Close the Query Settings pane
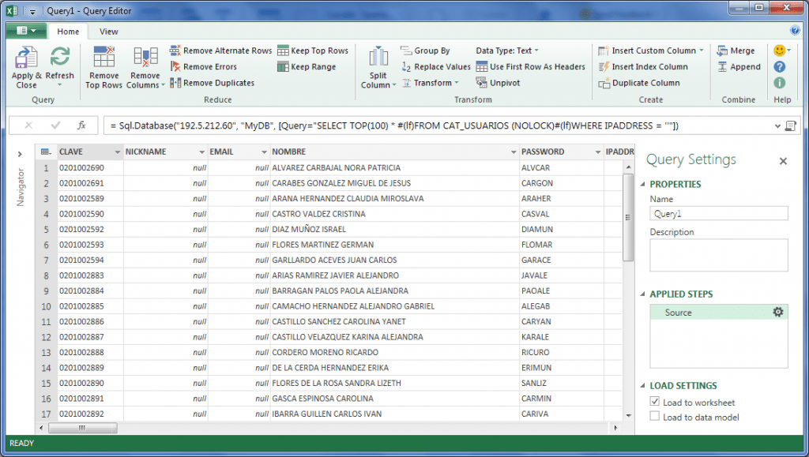The image size is (809, 457). [x=783, y=161]
